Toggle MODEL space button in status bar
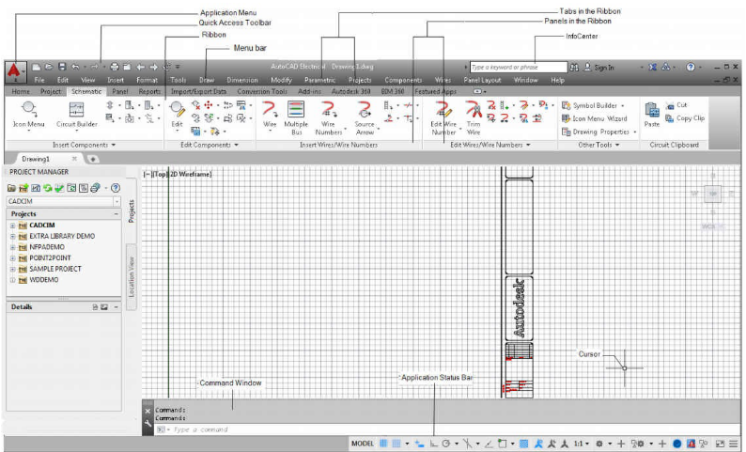Viewport: 746px width, 452px height. tap(363, 444)
